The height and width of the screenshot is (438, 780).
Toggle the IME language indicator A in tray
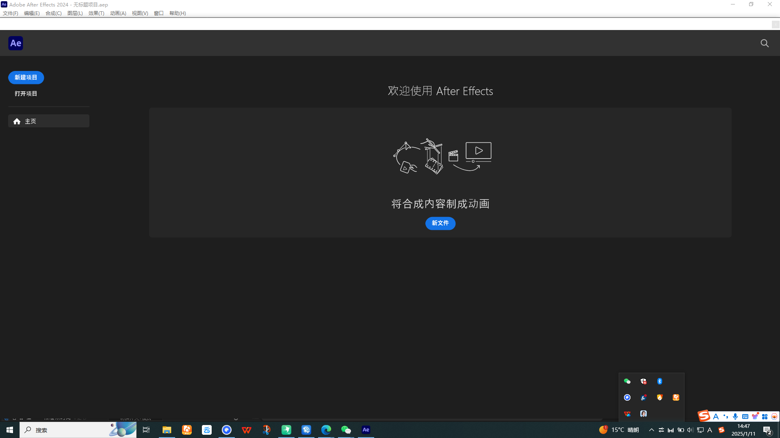710,430
